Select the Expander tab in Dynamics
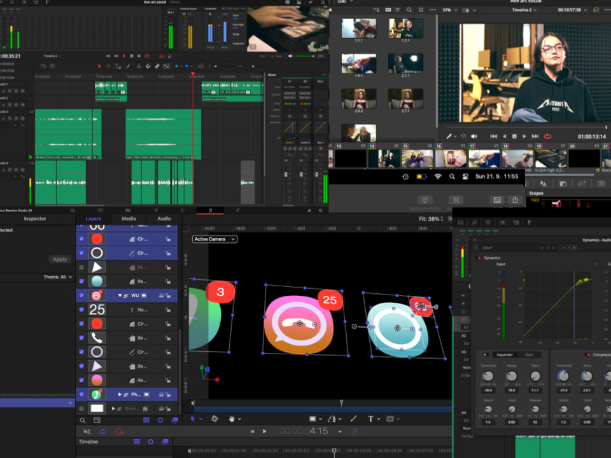This screenshot has height=458, width=611. [x=505, y=355]
